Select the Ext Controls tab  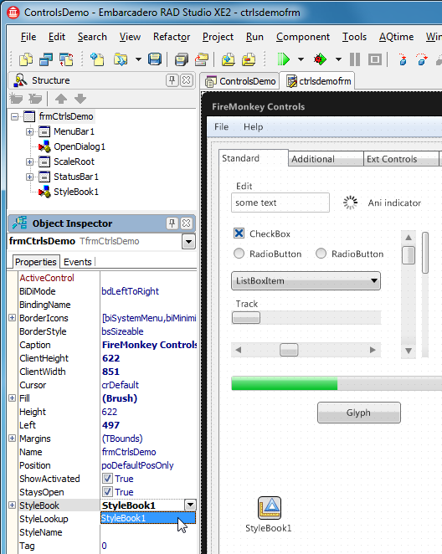click(401, 159)
